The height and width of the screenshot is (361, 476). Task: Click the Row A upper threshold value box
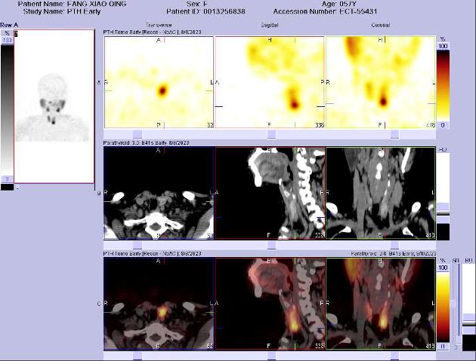[7, 40]
